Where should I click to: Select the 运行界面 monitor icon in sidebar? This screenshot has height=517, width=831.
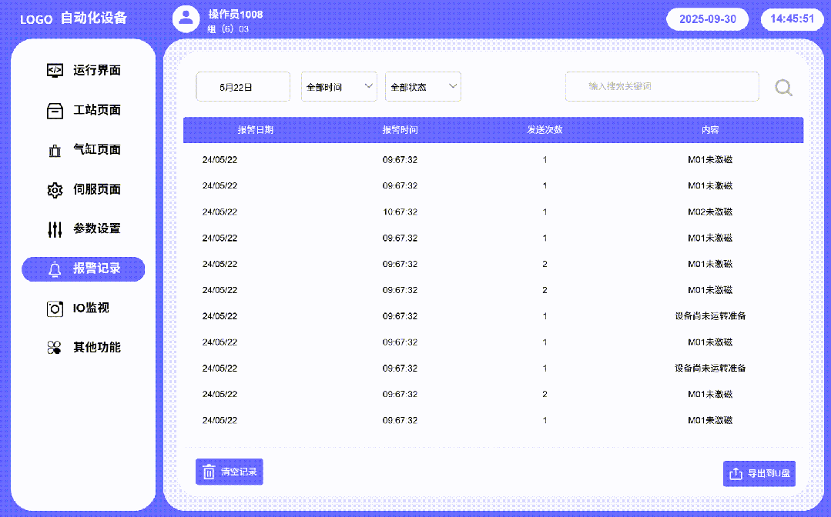[x=54, y=70]
